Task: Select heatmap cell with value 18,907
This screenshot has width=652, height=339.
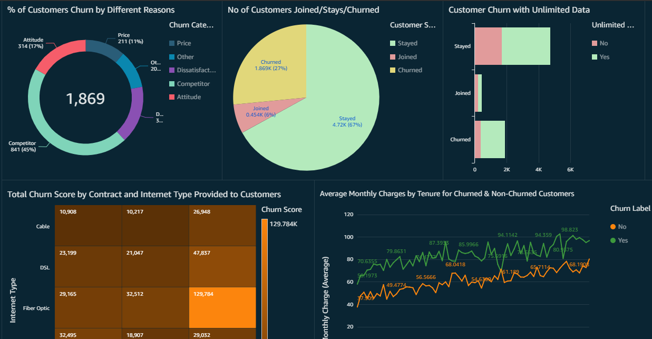Action: tap(155, 333)
